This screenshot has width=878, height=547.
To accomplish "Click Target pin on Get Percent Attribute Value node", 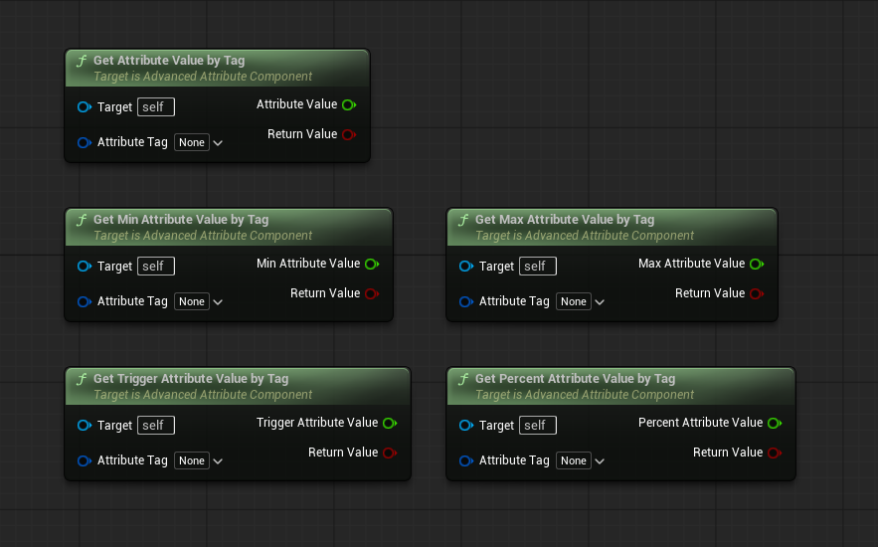I will coord(466,425).
